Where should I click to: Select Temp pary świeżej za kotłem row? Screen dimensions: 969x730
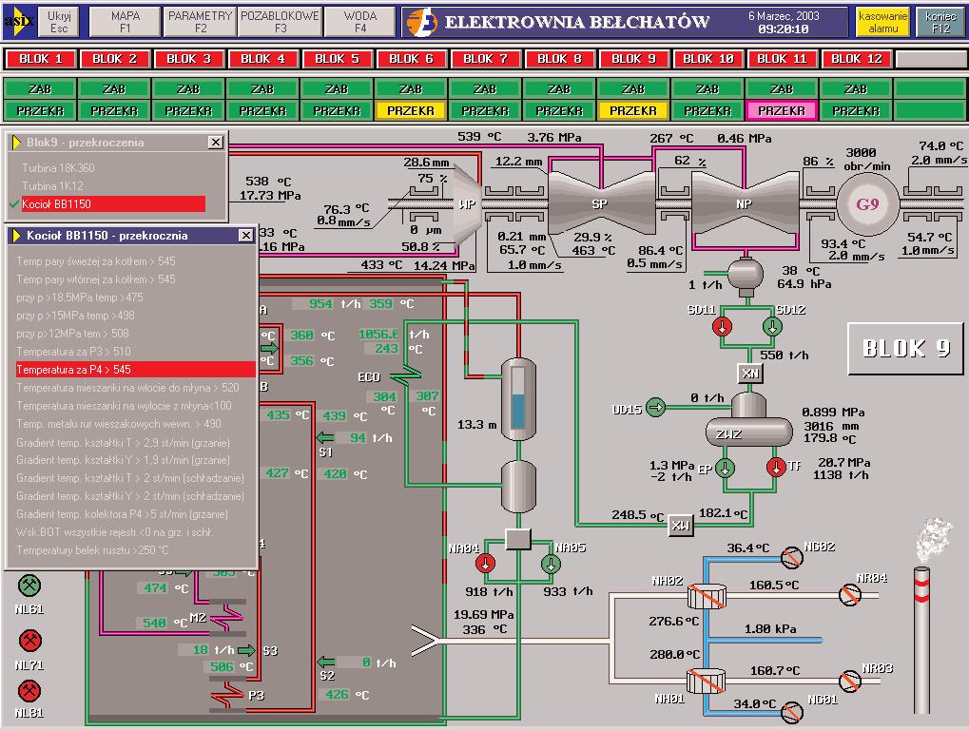[x=96, y=261]
